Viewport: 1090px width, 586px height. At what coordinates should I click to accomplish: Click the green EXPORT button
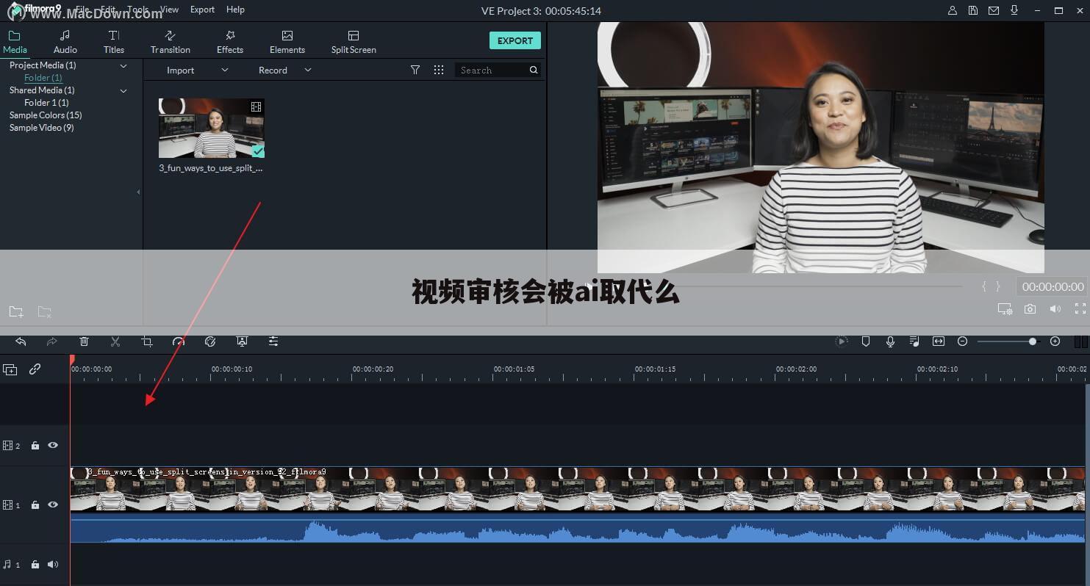click(x=515, y=40)
